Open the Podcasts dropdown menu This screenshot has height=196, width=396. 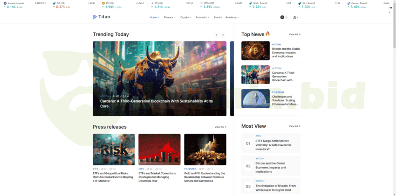coord(202,17)
